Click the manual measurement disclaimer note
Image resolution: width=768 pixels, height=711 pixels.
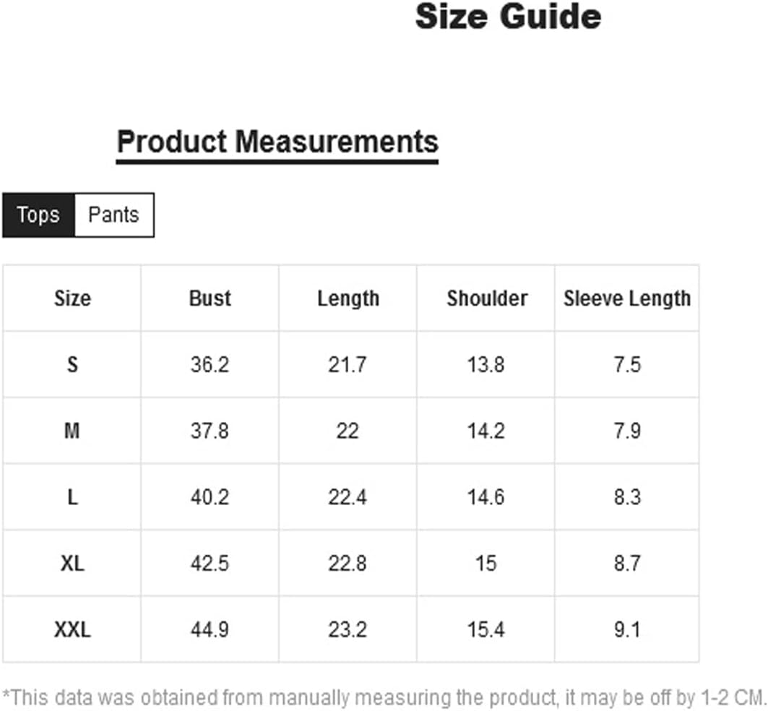(384, 697)
